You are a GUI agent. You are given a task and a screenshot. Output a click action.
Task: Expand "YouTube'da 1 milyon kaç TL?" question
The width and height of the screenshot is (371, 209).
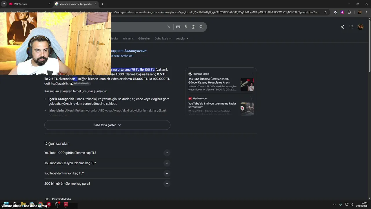pos(107,173)
